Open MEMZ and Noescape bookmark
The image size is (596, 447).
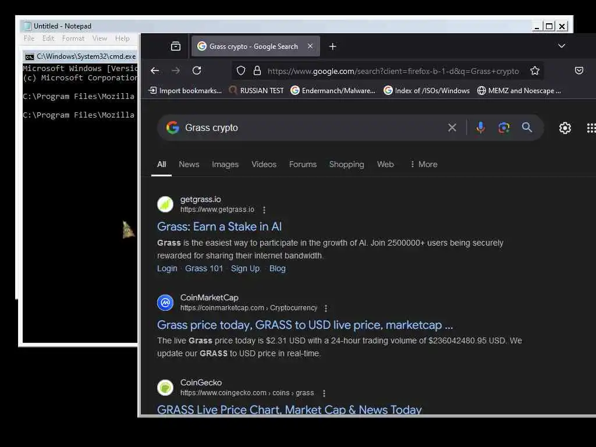519,90
